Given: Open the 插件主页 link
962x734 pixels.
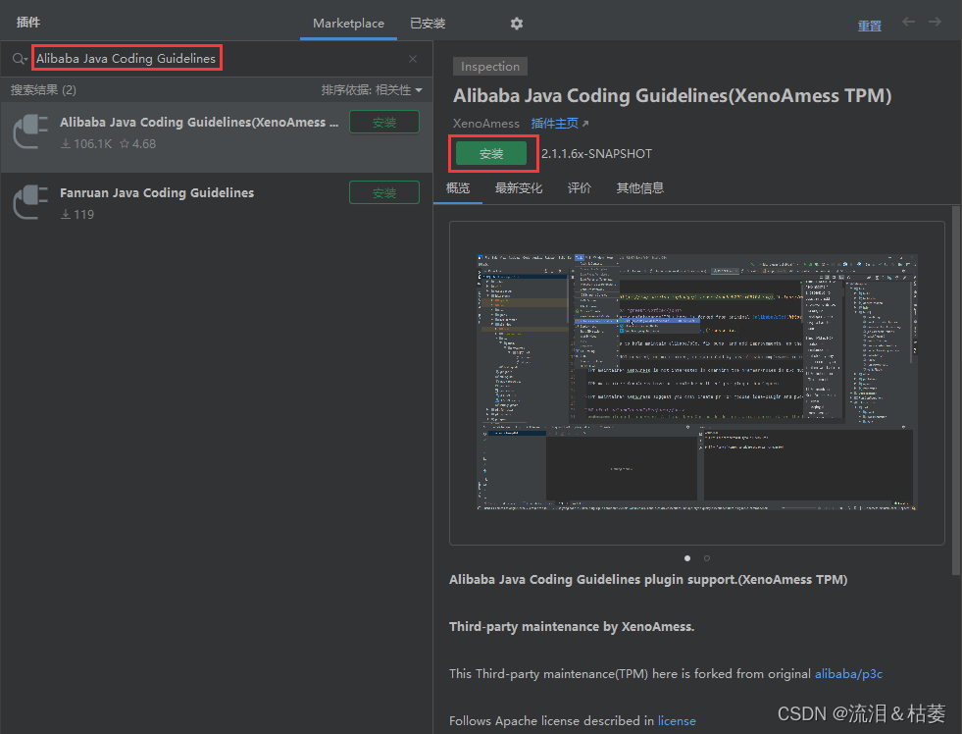Looking at the screenshot, I should click(554, 124).
